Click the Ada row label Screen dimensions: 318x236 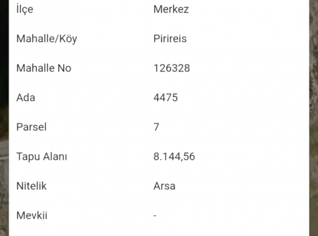click(26, 98)
